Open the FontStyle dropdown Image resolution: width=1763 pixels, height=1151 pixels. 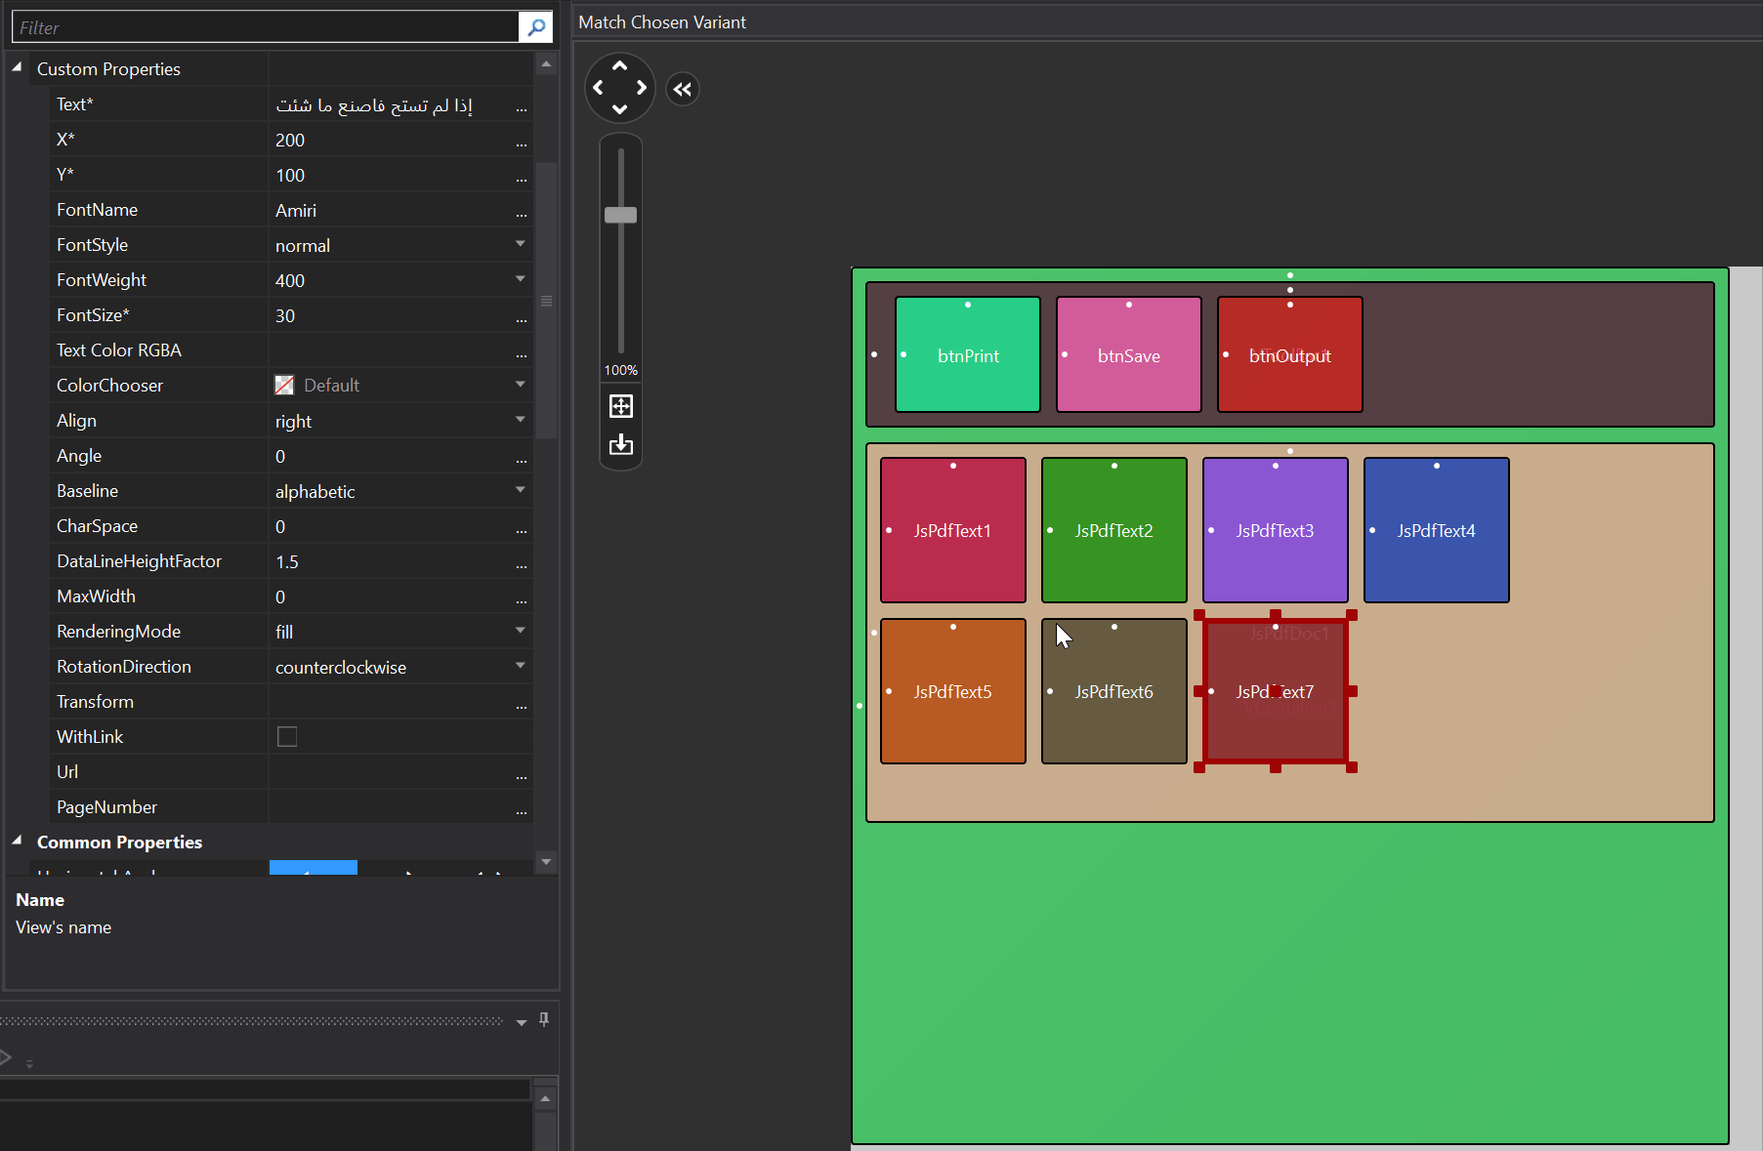point(520,245)
